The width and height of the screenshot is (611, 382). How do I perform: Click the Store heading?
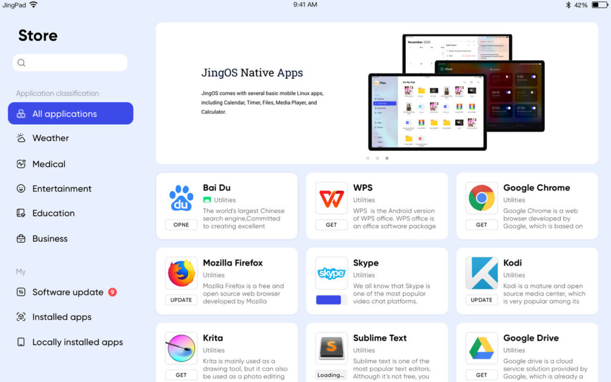click(x=38, y=35)
